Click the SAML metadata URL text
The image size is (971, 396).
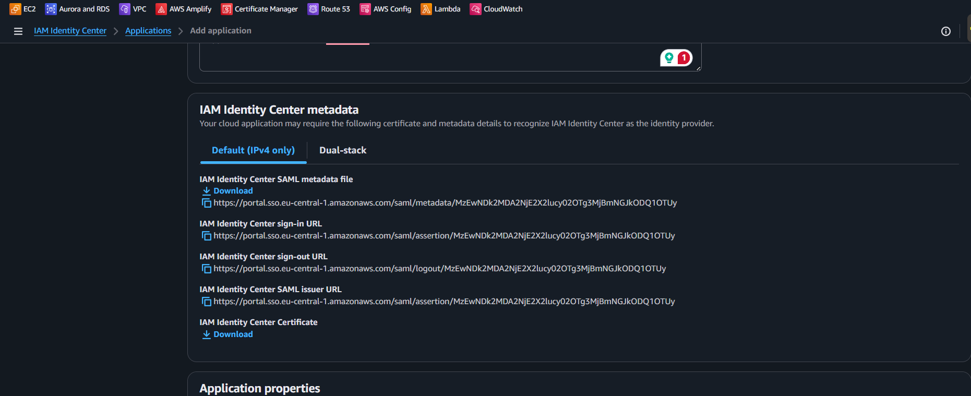[445, 203]
